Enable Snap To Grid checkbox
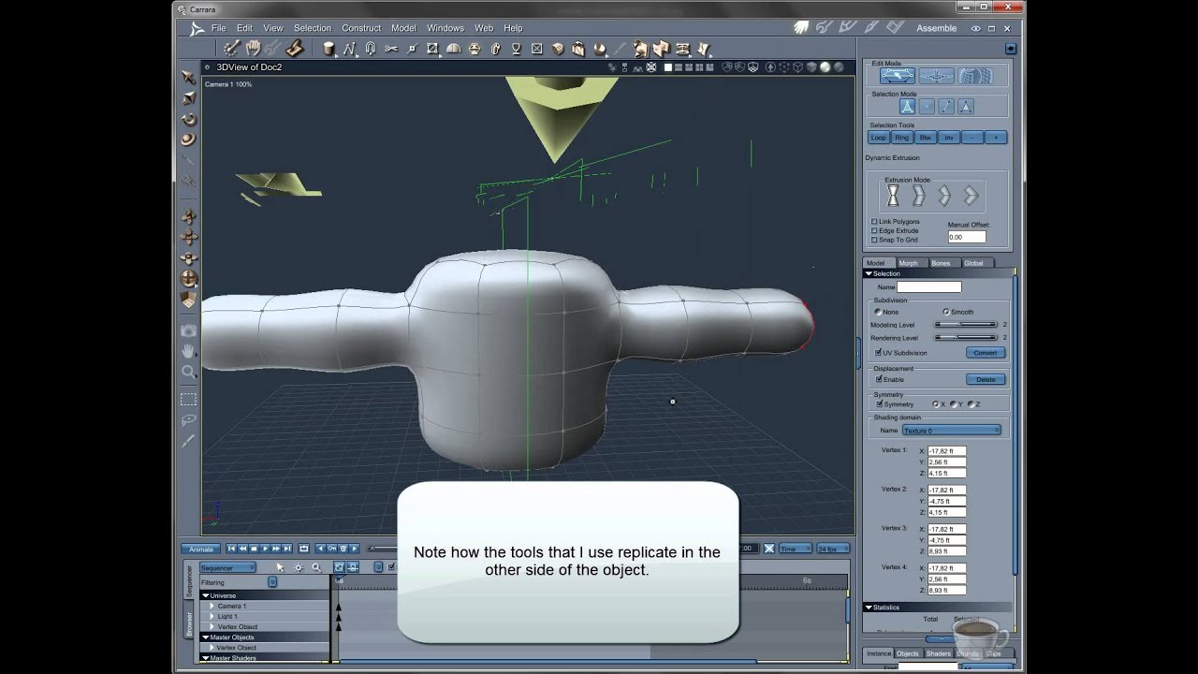Viewport: 1198px width, 674px height. coord(875,240)
